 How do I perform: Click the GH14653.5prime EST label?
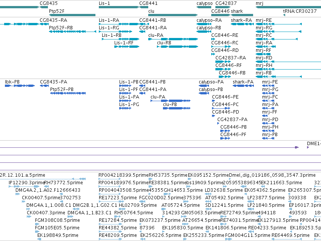(183, 190)
